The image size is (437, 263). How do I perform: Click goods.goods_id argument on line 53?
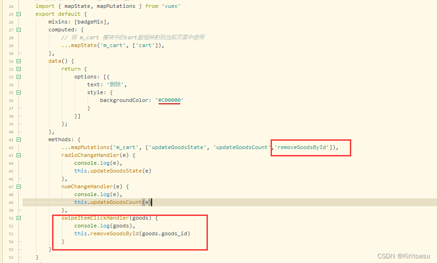coord(165,234)
